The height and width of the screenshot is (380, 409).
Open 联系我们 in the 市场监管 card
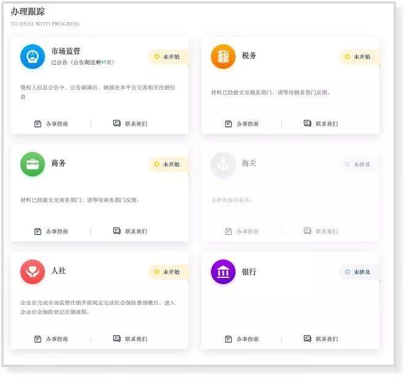click(130, 124)
